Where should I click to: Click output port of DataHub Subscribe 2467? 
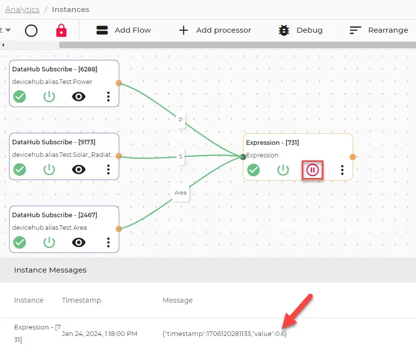[119, 229]
